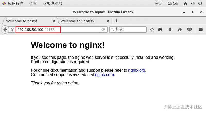
Task: Bookmark this page with the star icon
Action: (152, 30)
